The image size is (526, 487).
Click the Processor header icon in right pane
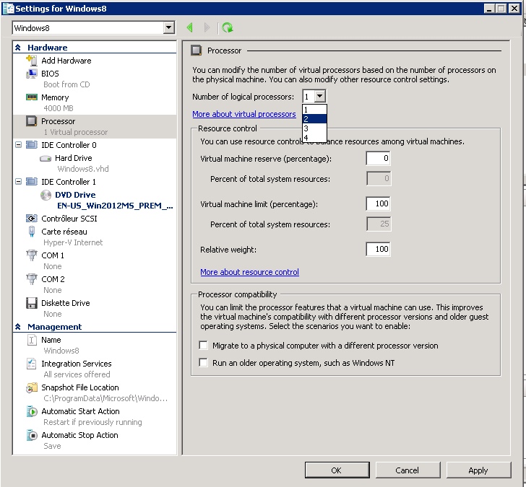[197, 51]
